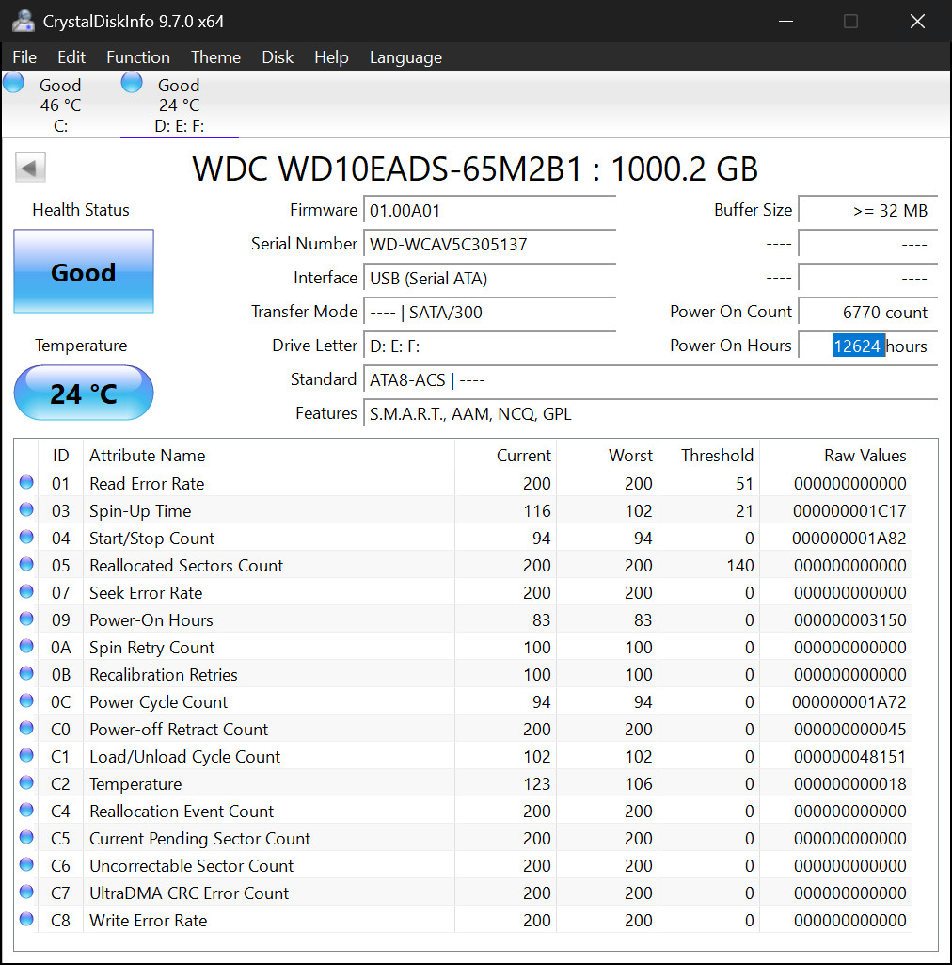Open the Language menu
This screenshot has height=965, width=952.
pos(405,57)
